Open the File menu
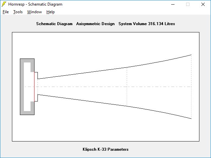The image size is (211, 158). pos(6,12)
